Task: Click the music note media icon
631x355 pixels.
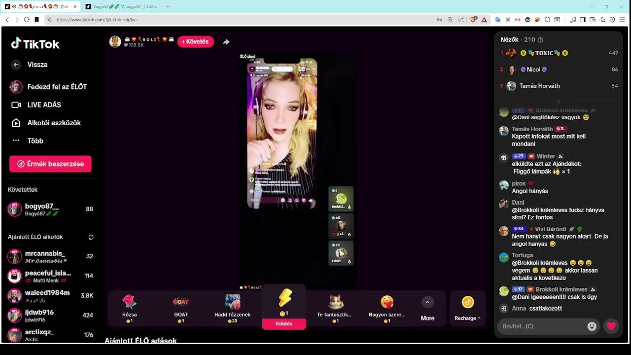Action: click(573, 20)
